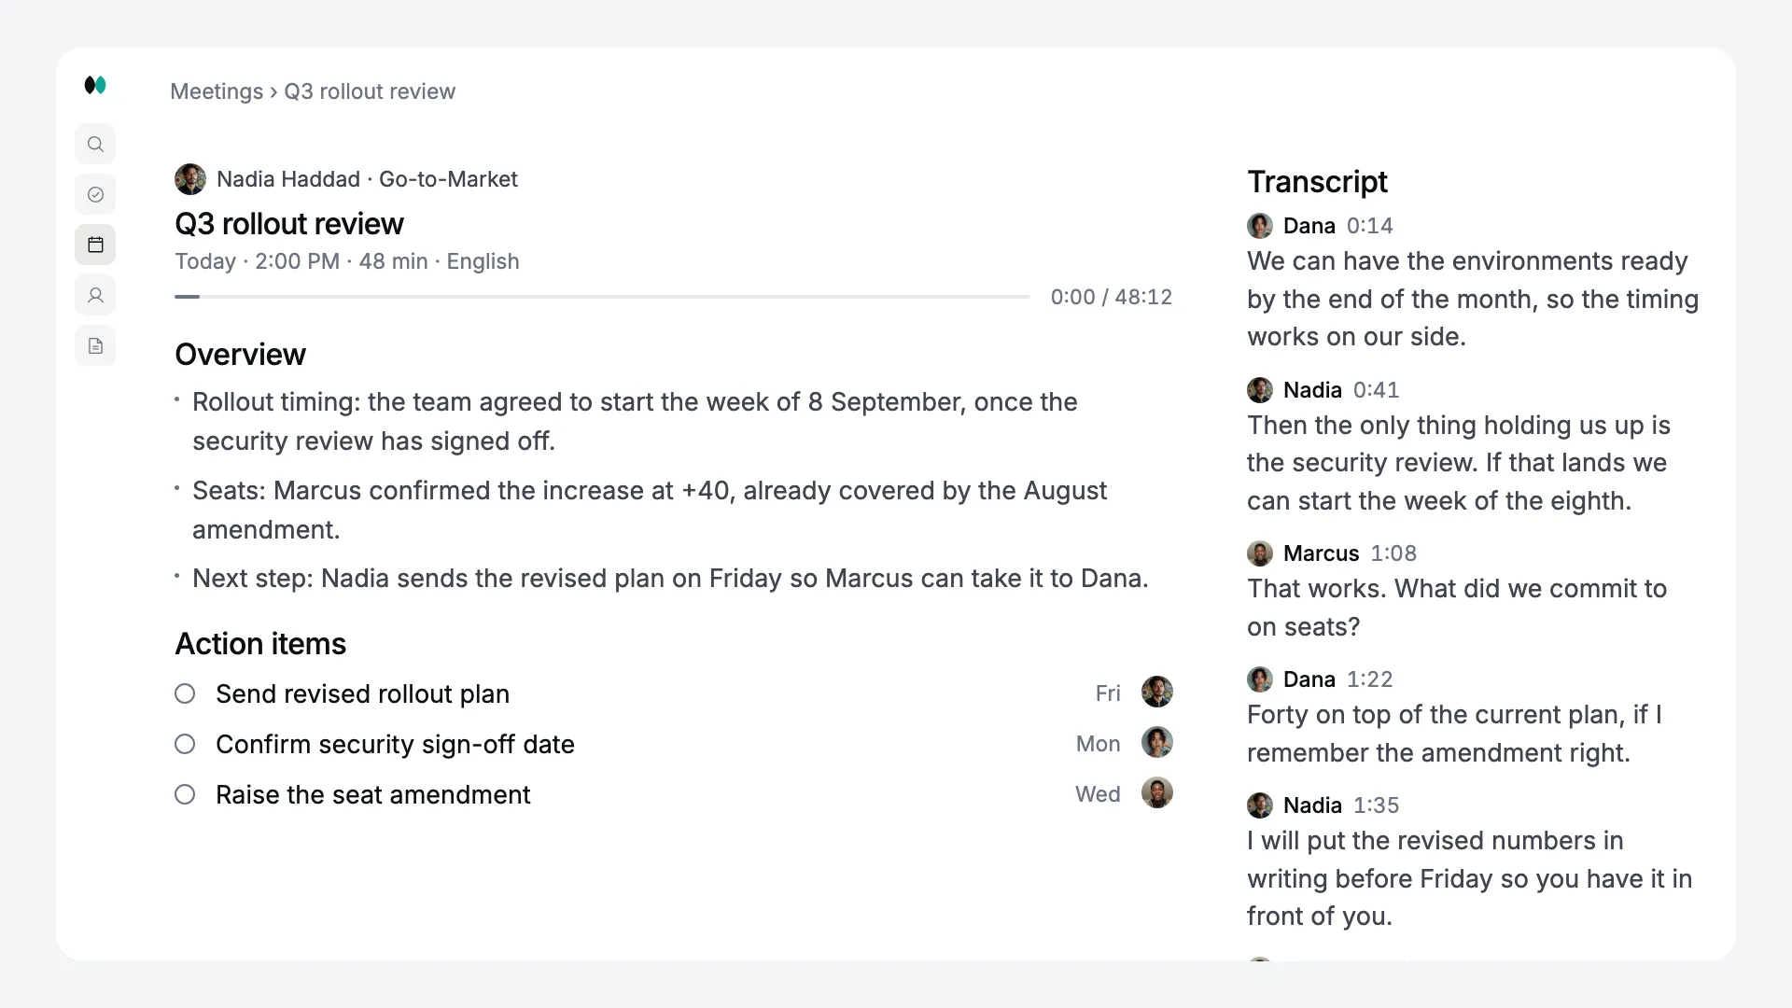Mark Send revised rollout plan as done

pyautogui.click(x=185, y=693)
